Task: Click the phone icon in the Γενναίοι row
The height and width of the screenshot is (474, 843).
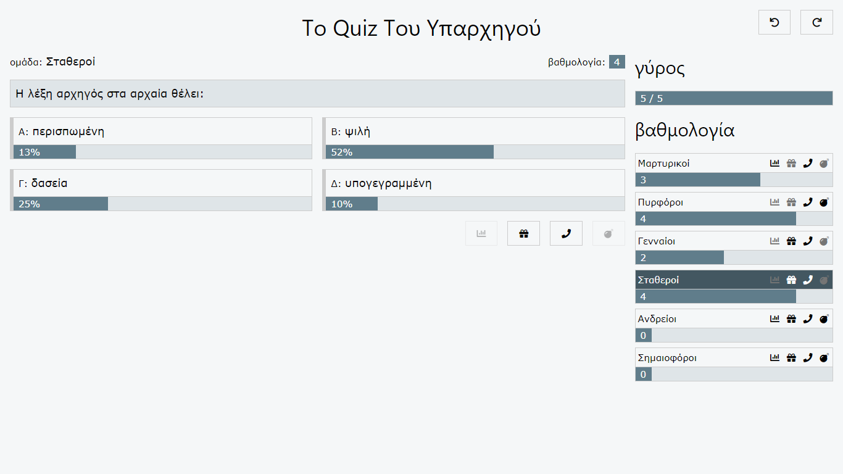Action: (807, 241)
